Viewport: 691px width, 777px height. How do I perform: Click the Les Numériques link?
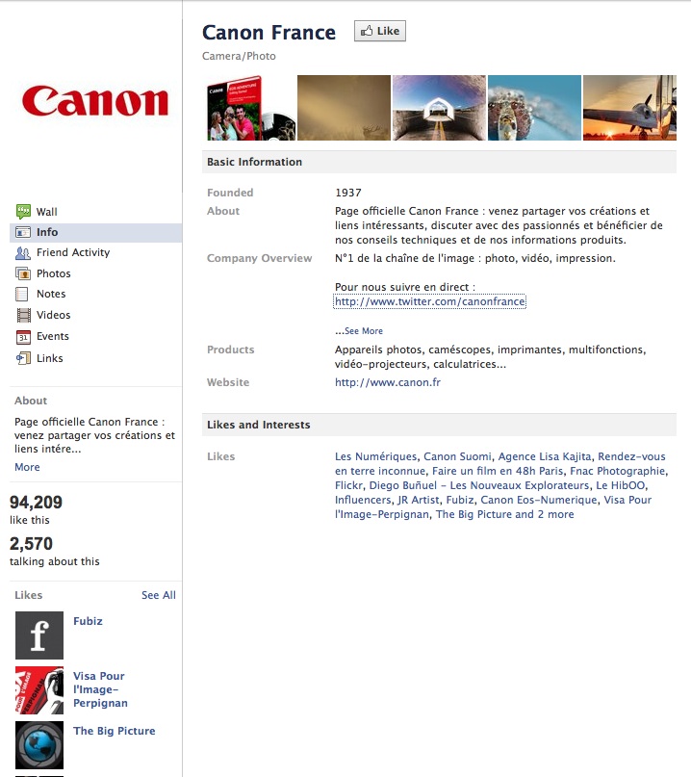pos(376,456)
